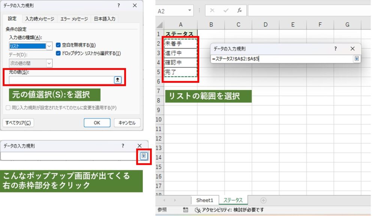Image resolution: width=384 pixels, height=216 pixels.
Task: Add a new sheet with plus icon
Action: (x=263, y=201)
